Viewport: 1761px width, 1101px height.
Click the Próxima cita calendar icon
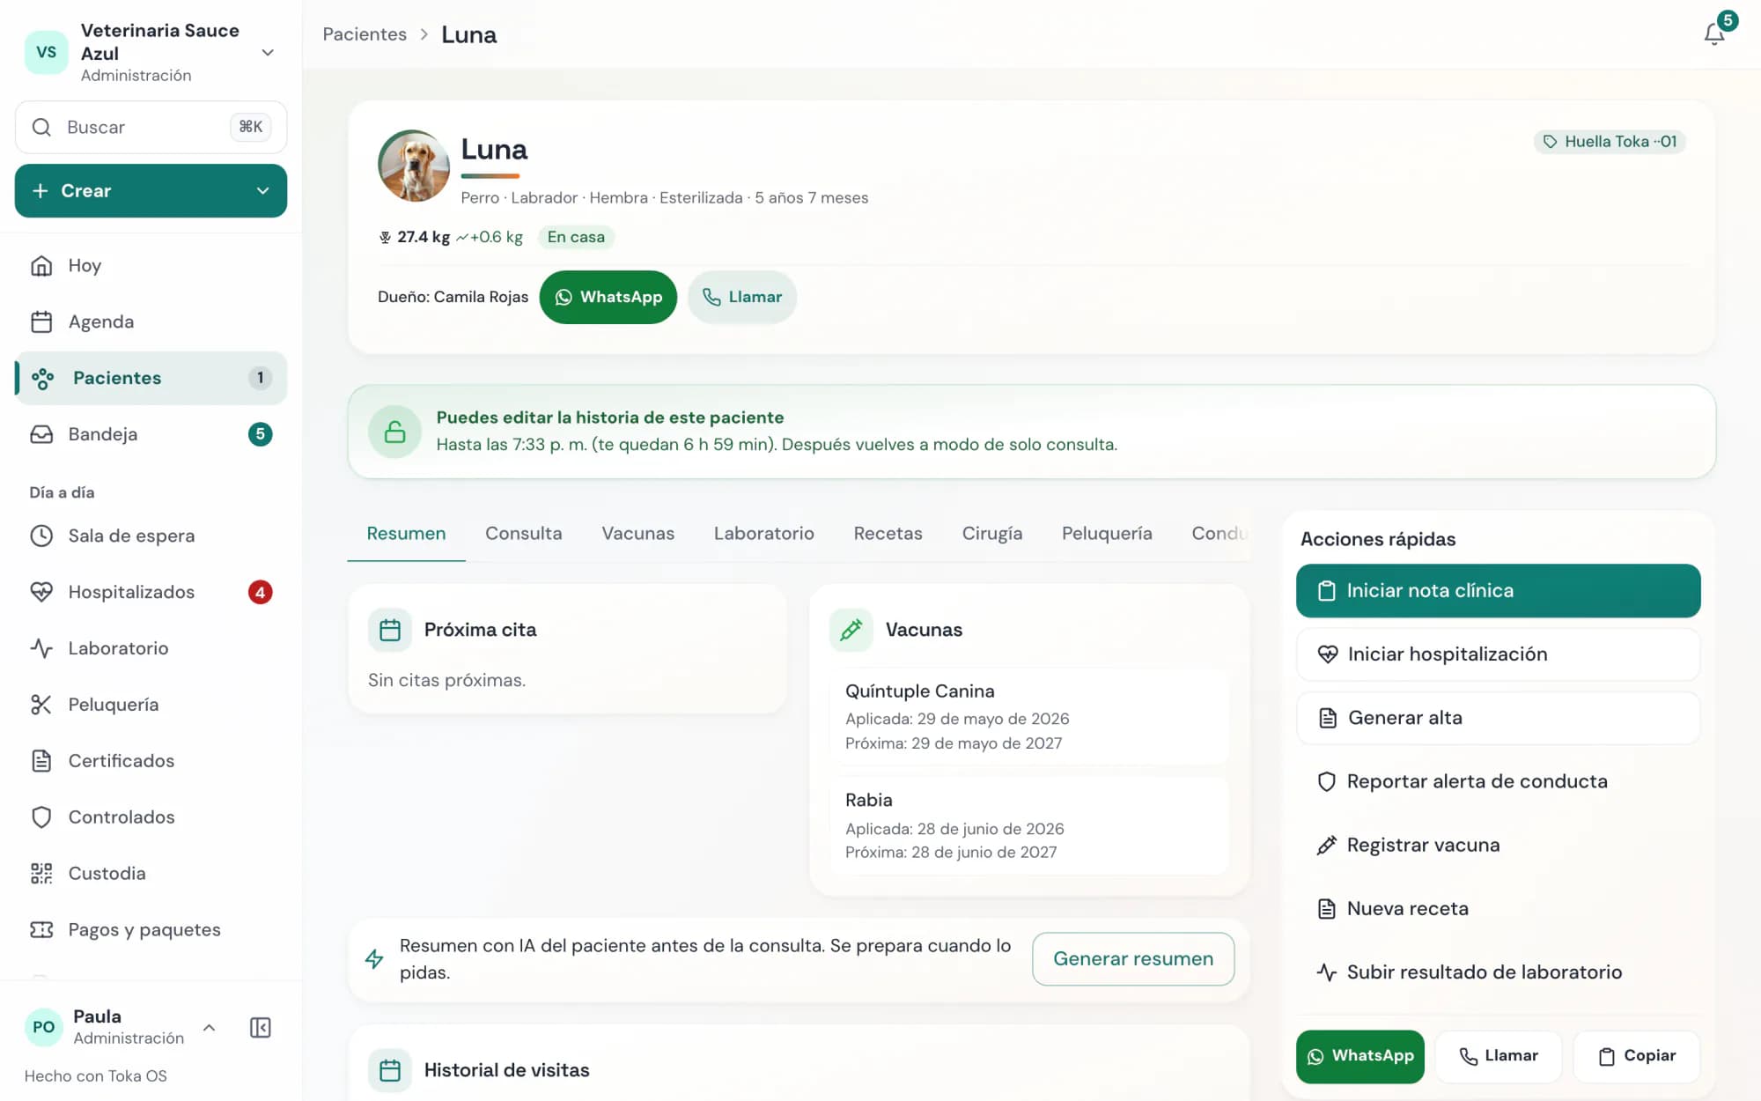click(390, 630)
